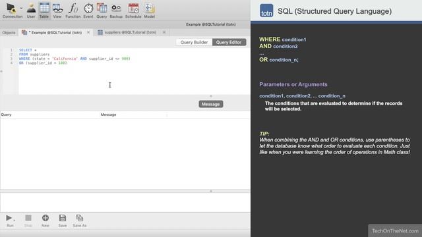The height and width of the screenshot is (237, 422).
Task: Open the Run options dropdown arrow
Action: tap(15, 220)
